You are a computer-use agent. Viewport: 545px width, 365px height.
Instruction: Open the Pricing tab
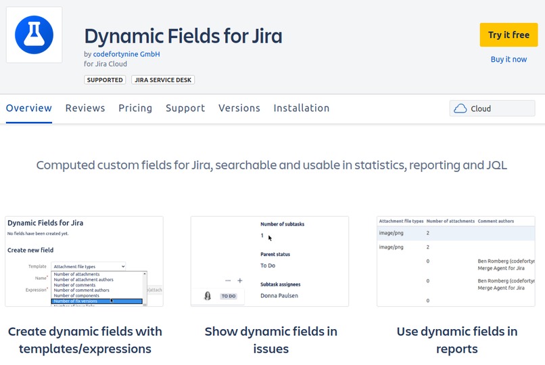135,108
